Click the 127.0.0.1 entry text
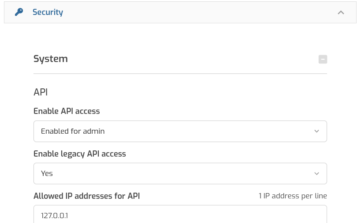Screen dimensions: 361x223 point(55,216)
